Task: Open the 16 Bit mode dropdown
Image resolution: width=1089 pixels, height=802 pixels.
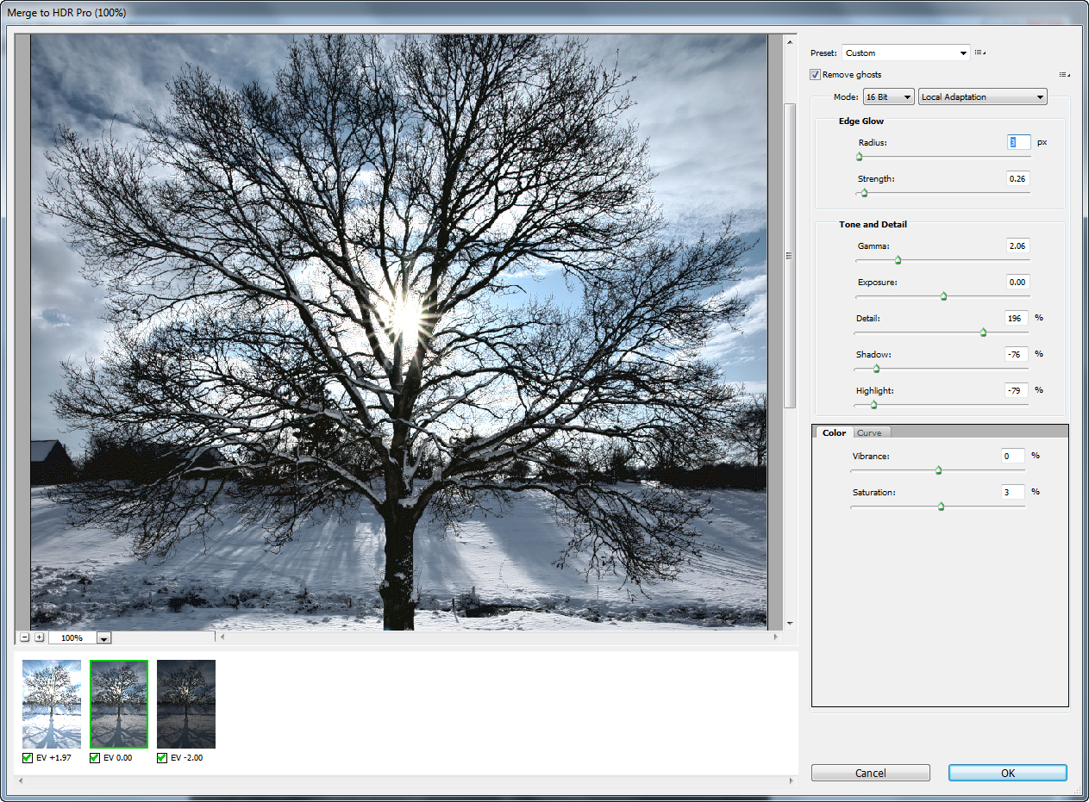Action: [x=888, y=97]
